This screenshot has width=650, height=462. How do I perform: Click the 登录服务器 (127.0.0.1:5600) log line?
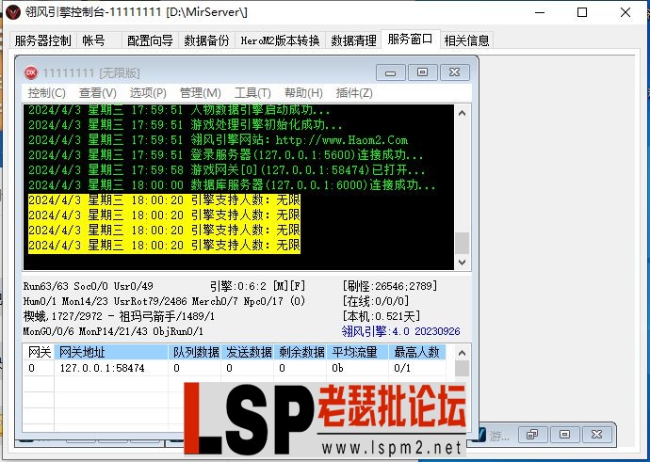coord(226,155)
